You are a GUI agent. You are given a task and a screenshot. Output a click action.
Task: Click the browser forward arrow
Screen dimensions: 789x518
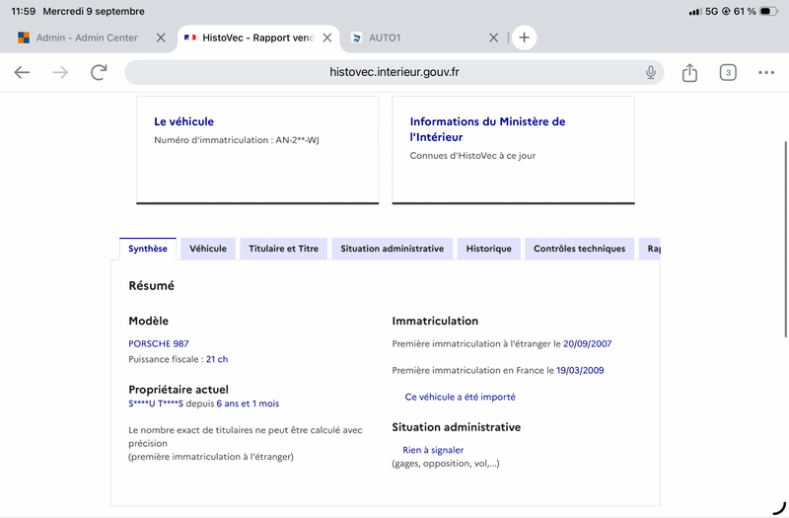[x=60, y=72]
